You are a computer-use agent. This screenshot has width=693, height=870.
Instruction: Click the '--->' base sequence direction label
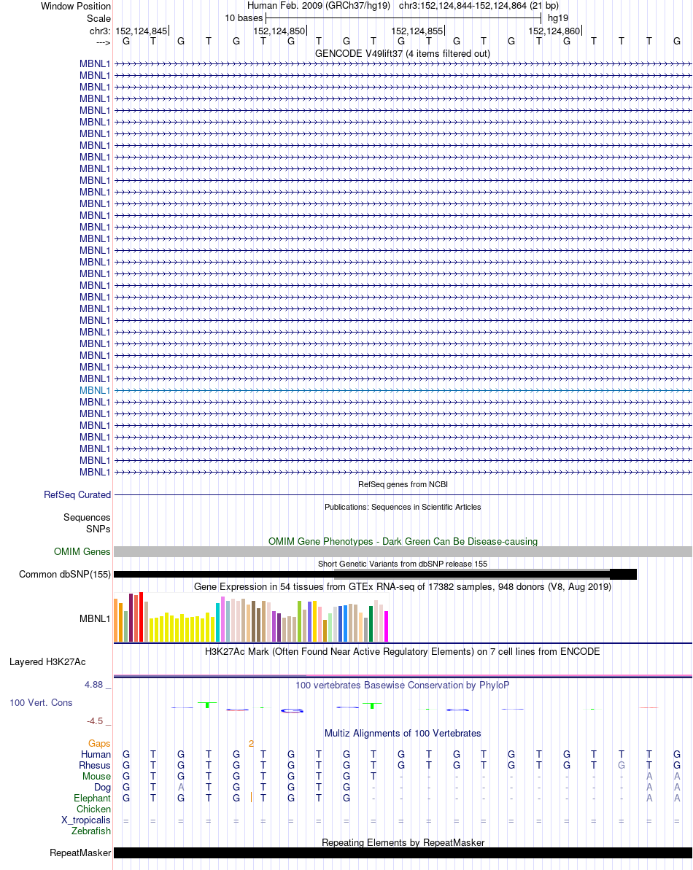tap(103, 42)
